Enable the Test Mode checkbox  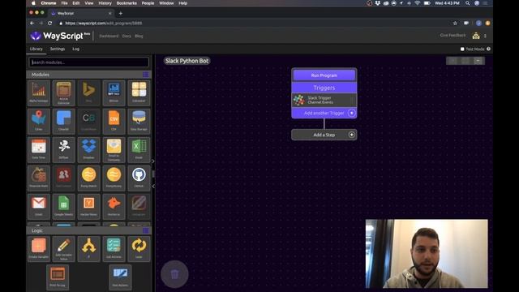[x=462, y=49]
